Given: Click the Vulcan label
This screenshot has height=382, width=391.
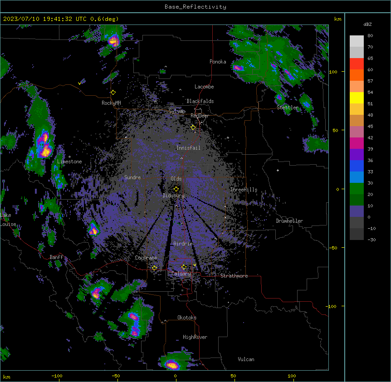Looking at the screenshot, I should 246,359.
